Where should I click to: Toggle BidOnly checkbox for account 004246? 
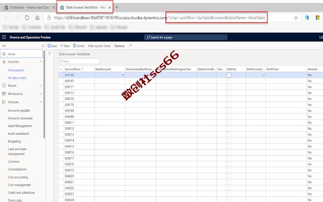click(x=229, y=117)
